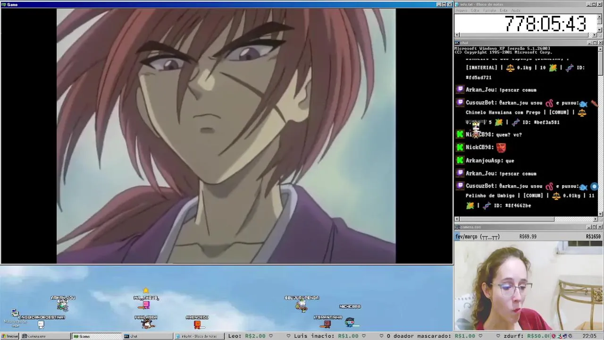Screen dimensions: 604x340
Task: Open the Formatar menu in Bloco de notas
Action: pyautogui.click(x=490, y=10)
